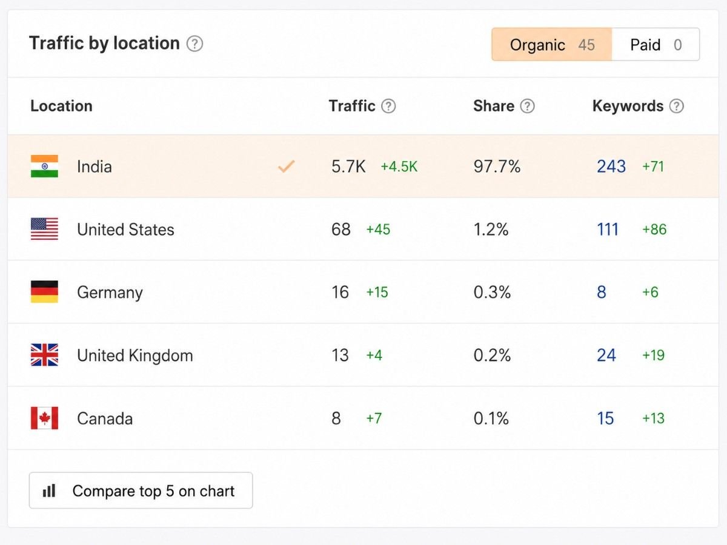Click United States keywords change +86
Screen dimensions: 727x545
click(654, 230)
